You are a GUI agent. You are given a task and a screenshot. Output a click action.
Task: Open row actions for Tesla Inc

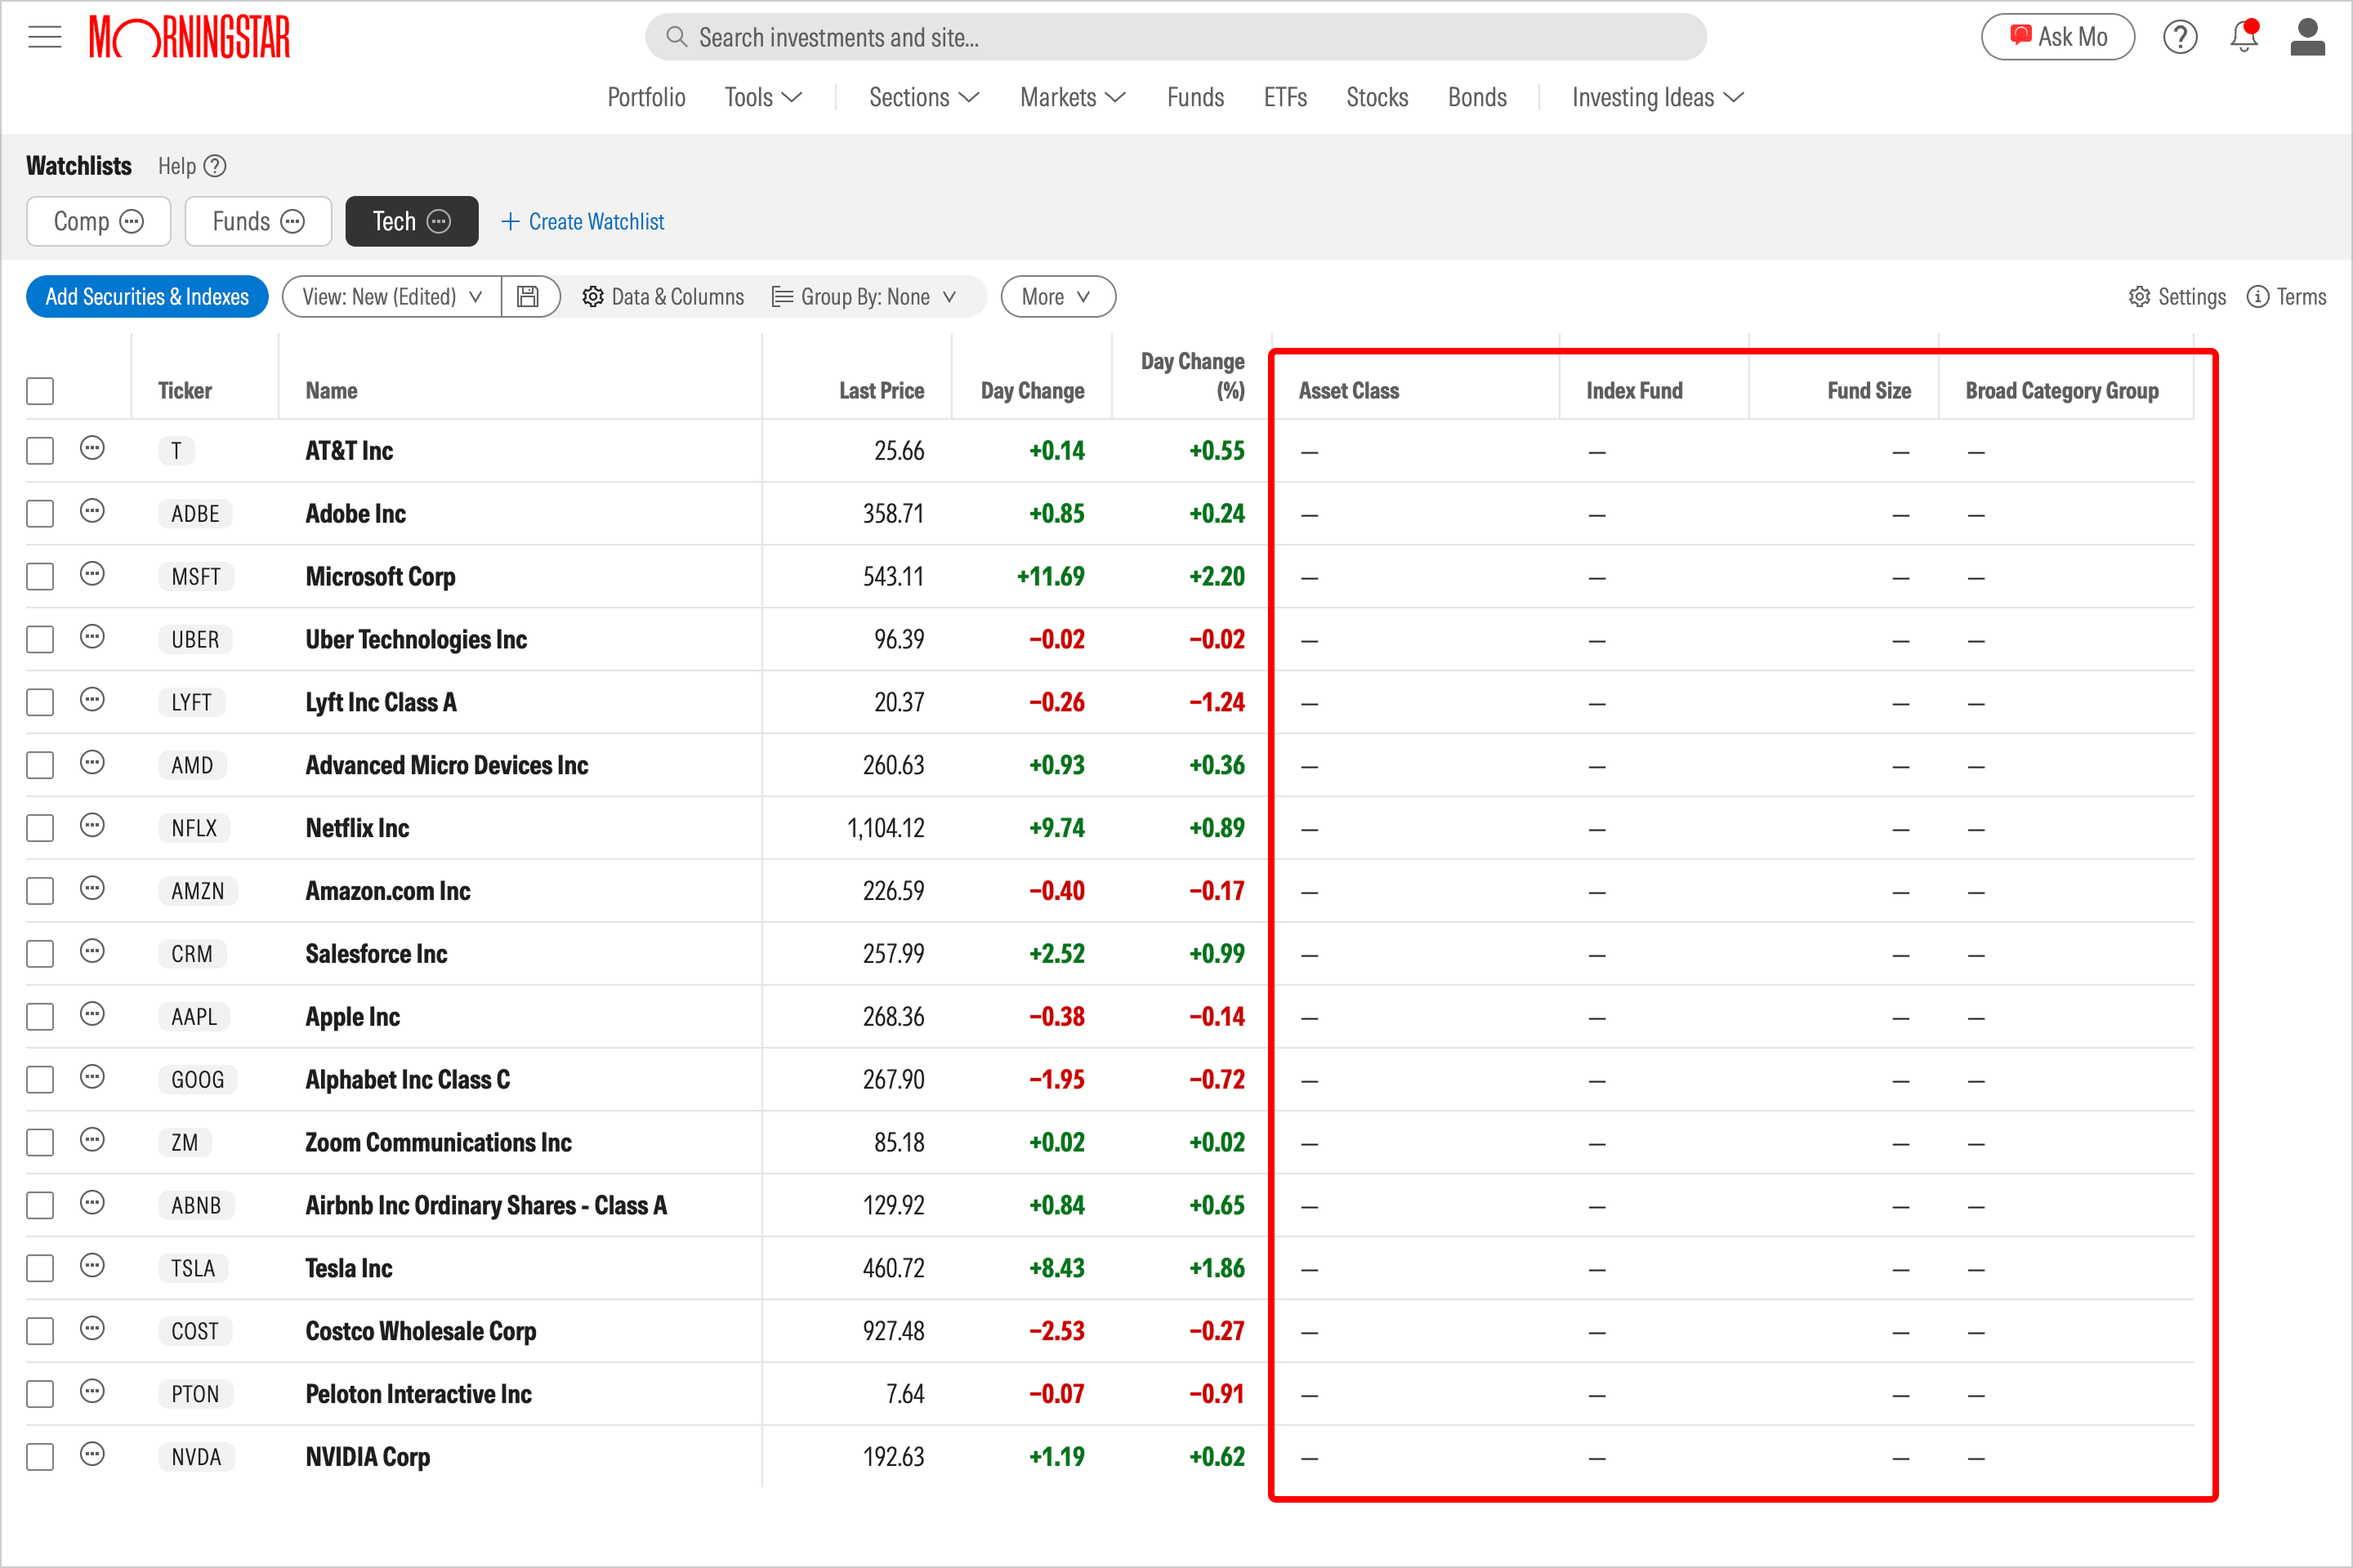point(92,1266)
